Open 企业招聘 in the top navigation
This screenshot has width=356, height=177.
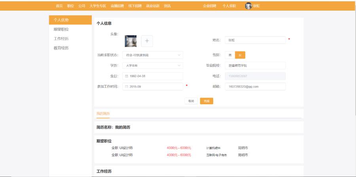(209, 6)
